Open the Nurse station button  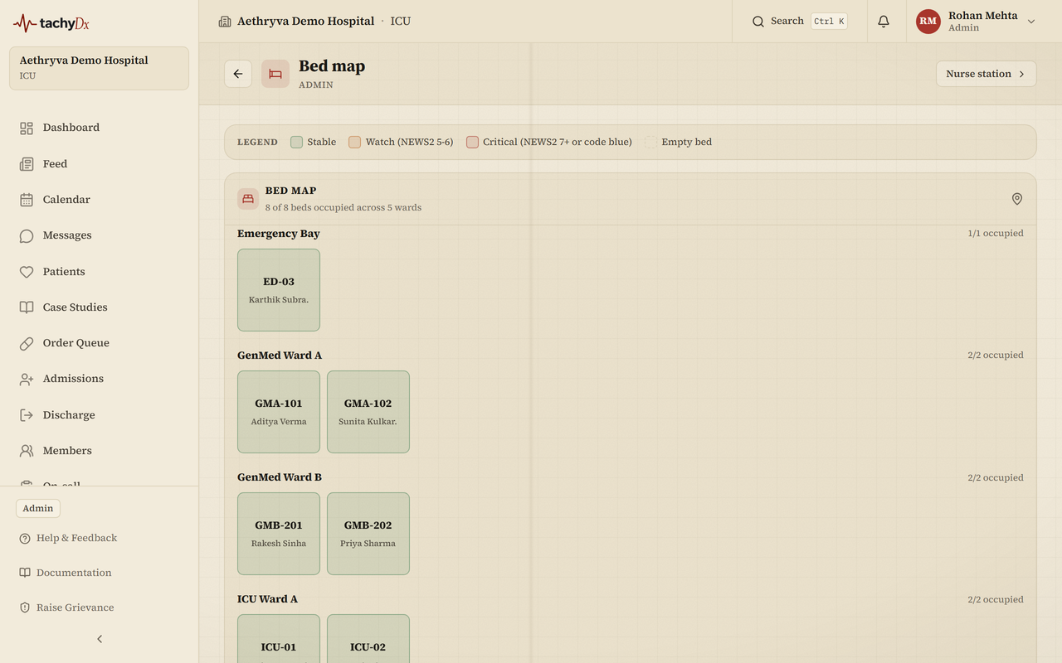(x=986, y=74)
